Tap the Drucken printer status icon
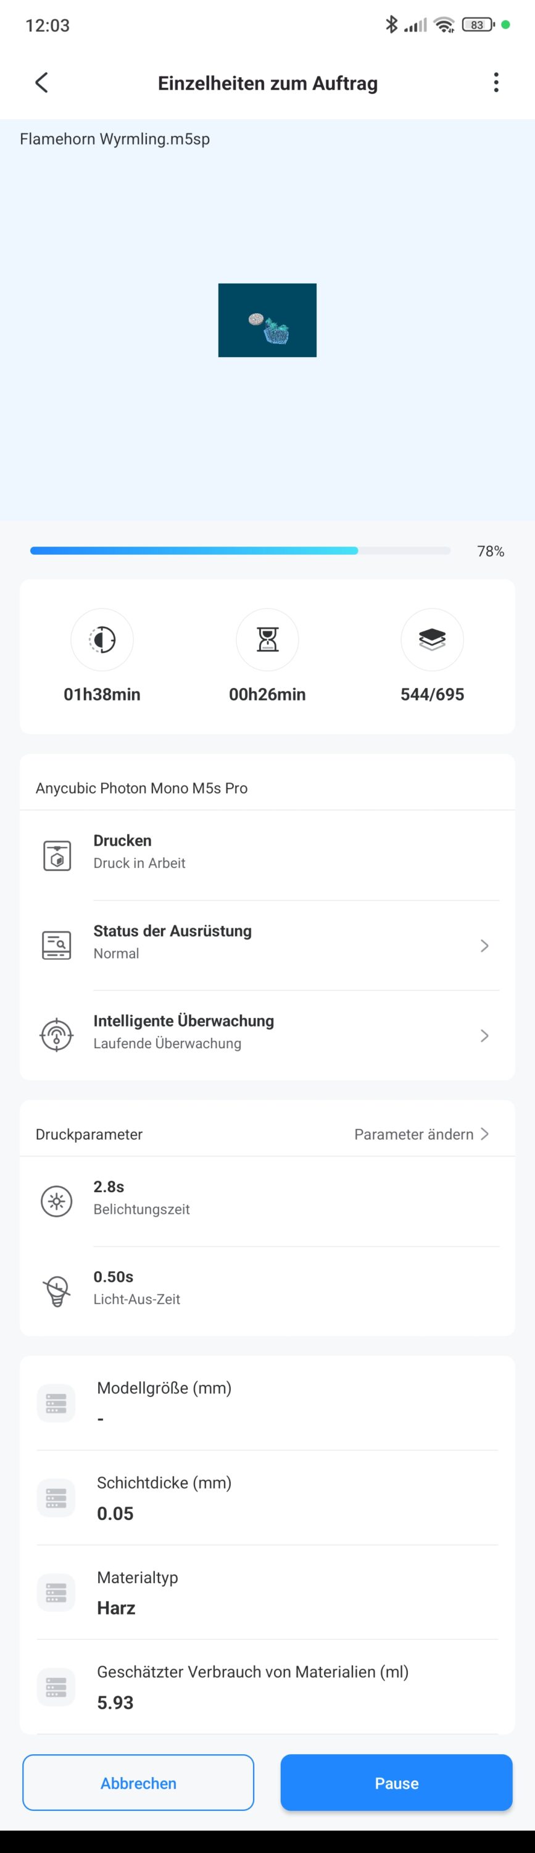 click(x=57, y=855)
